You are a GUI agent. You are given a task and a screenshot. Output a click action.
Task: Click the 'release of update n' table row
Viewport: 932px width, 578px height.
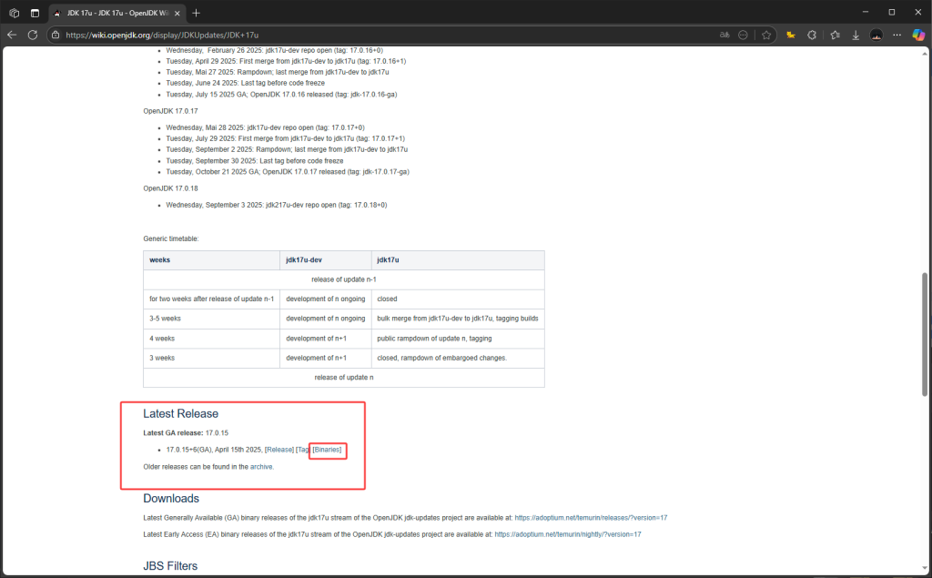pos(343,378)
